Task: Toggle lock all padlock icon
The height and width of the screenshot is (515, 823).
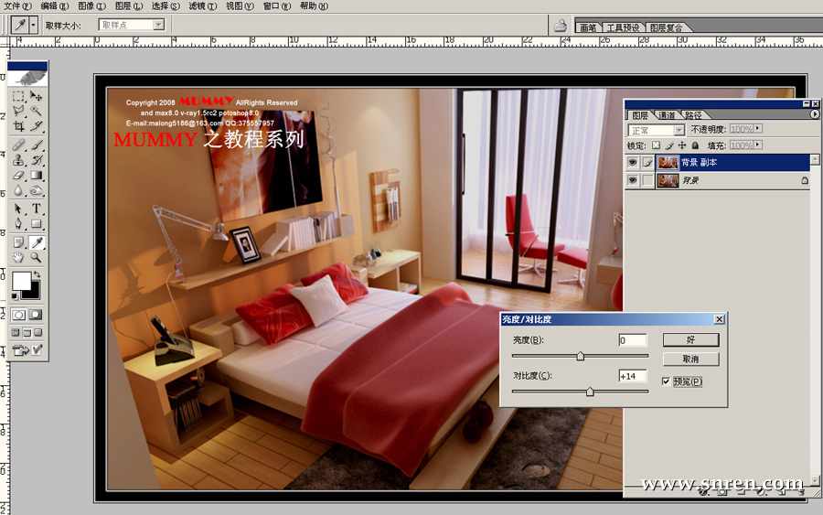Action: point(695,145)
